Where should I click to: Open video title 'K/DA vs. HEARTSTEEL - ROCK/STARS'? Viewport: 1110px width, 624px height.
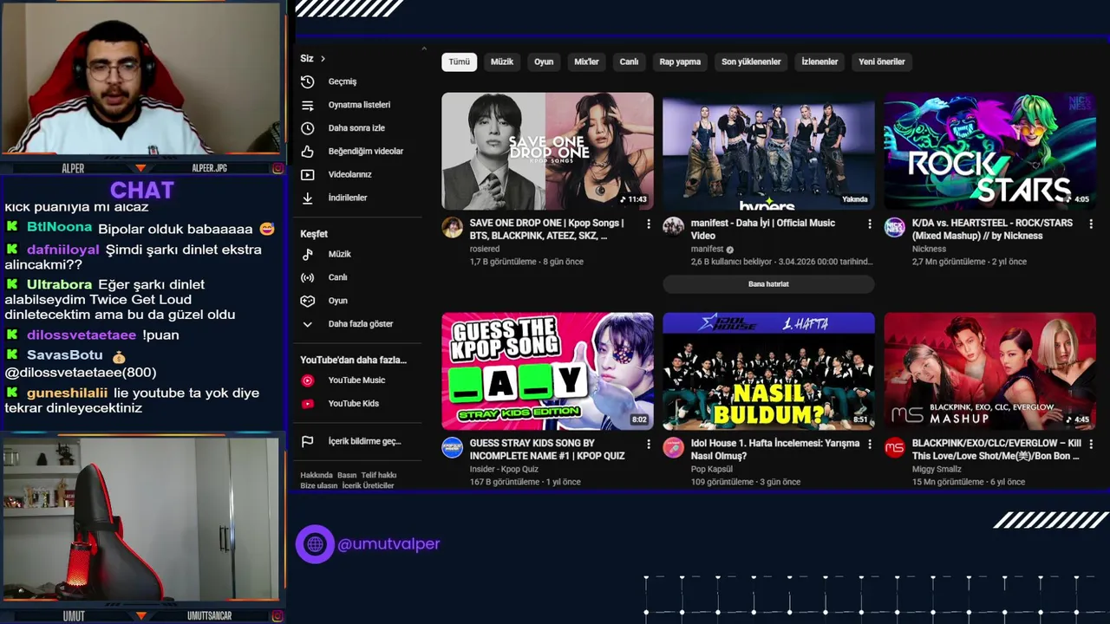[x=992, y=229]
